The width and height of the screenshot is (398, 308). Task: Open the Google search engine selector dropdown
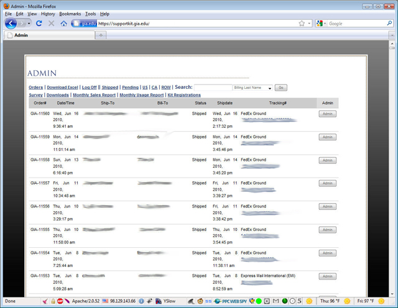(x=325, y=24)
